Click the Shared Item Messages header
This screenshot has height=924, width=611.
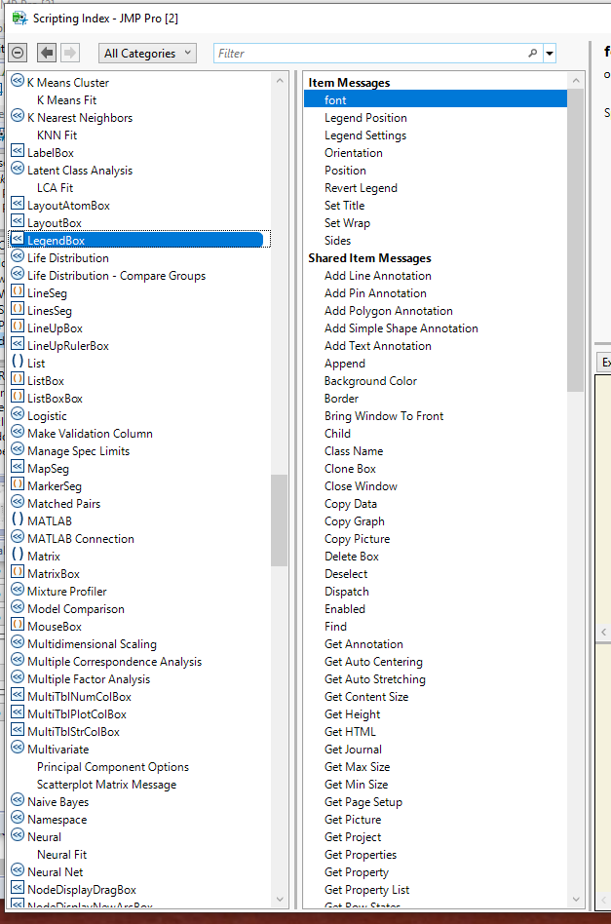coord(369,257)
